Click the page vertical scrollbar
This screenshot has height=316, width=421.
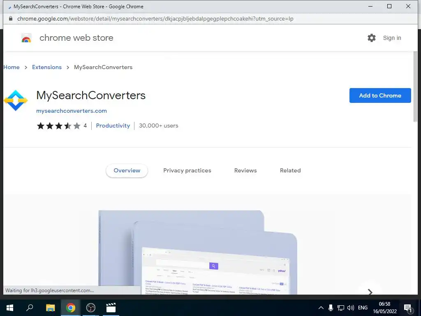point(415,86)
